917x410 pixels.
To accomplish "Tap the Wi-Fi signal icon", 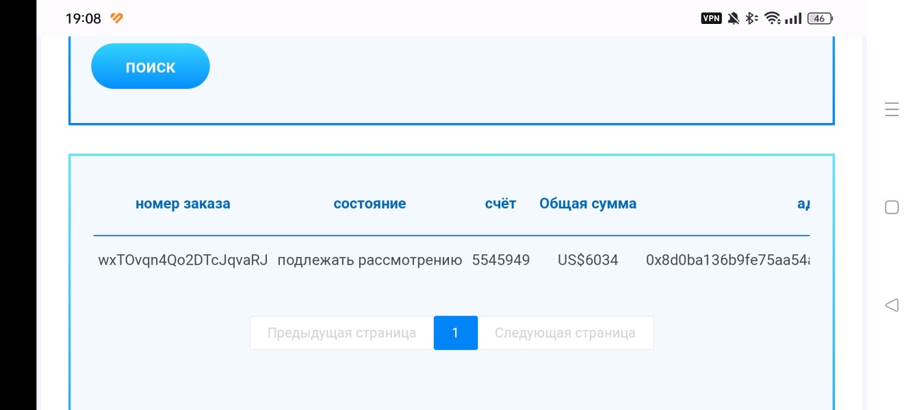I will (773, 18).
